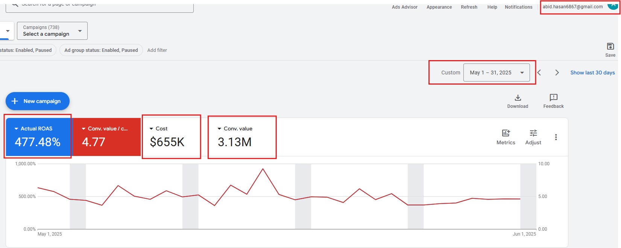
Task: Go to previous date range arrow
Action: 539,73
